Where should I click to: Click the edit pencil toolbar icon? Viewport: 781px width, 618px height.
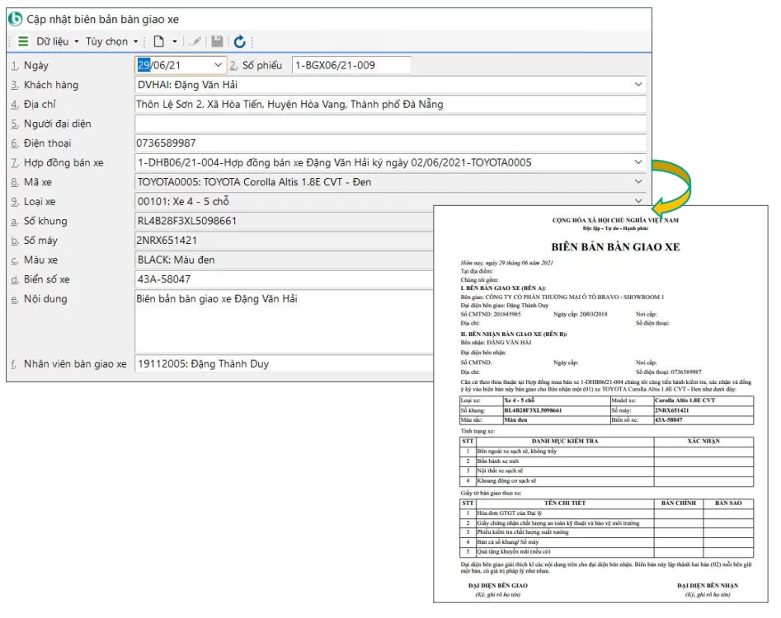click(195, 41)
